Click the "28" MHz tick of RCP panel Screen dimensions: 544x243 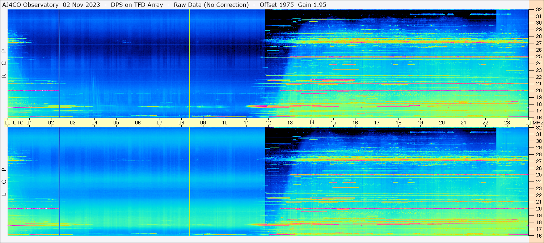(x=539, y=36)
